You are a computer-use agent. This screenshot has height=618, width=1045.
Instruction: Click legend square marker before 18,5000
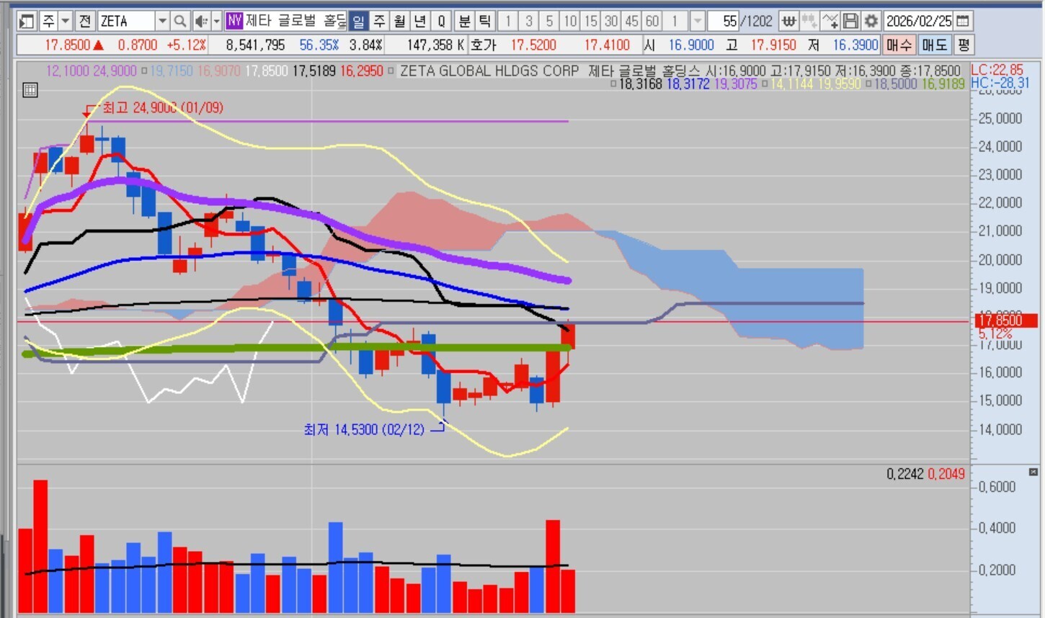pos(868,84)
